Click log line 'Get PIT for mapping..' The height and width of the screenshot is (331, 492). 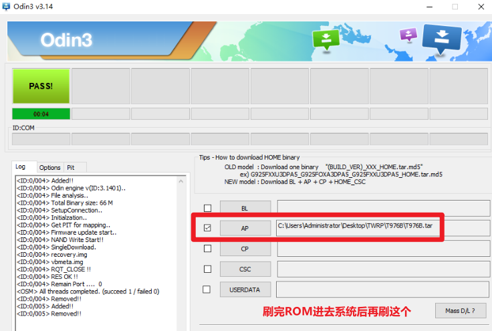pos(64,225)
